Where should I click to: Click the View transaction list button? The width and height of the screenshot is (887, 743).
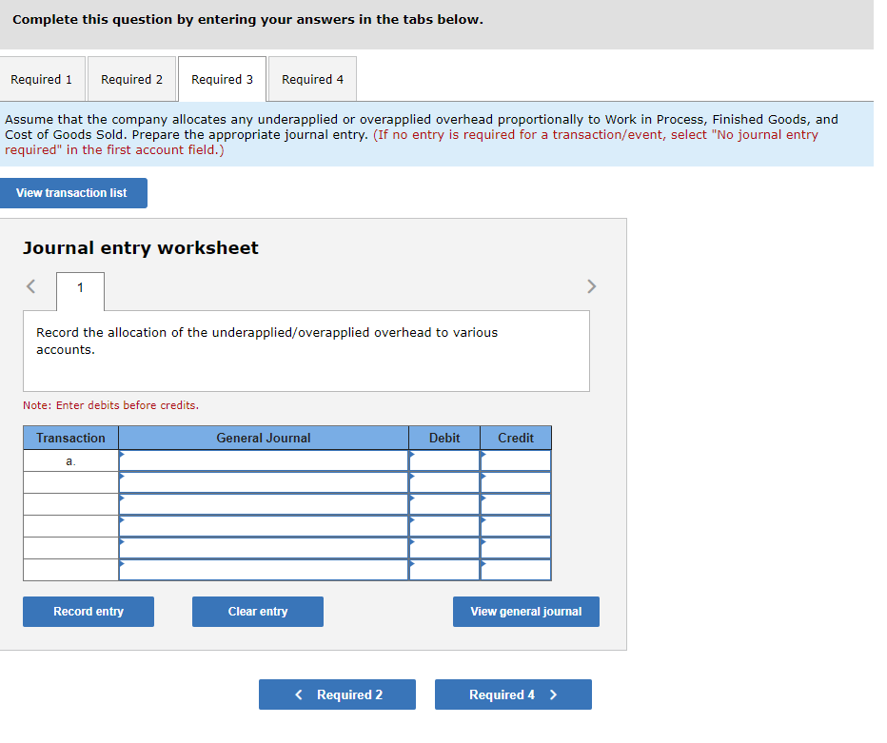[73, 193]
